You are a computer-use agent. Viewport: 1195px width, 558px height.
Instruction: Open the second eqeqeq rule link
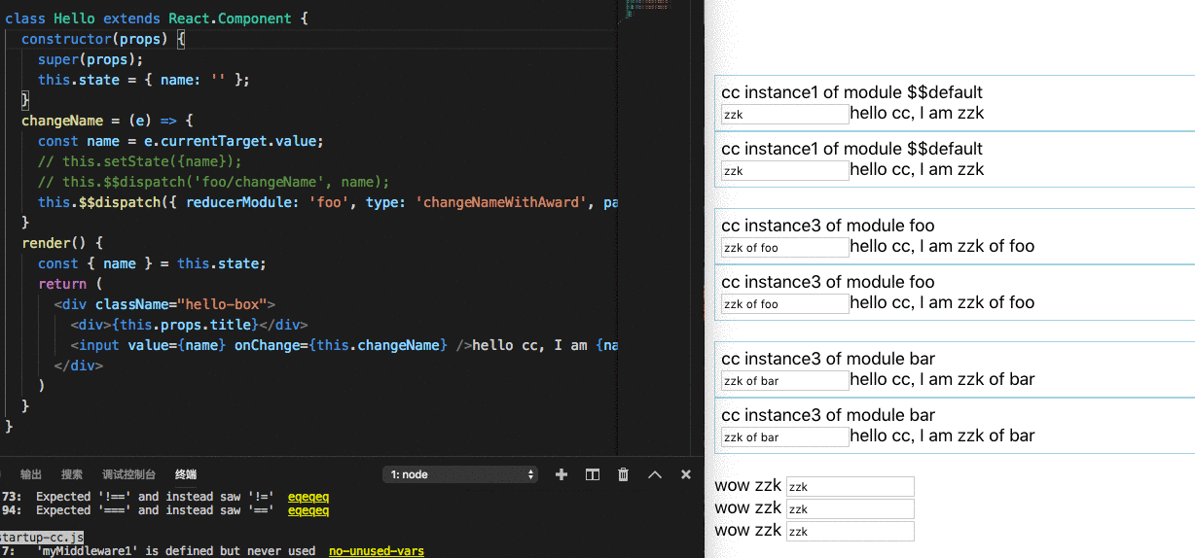tap(308, 510)
